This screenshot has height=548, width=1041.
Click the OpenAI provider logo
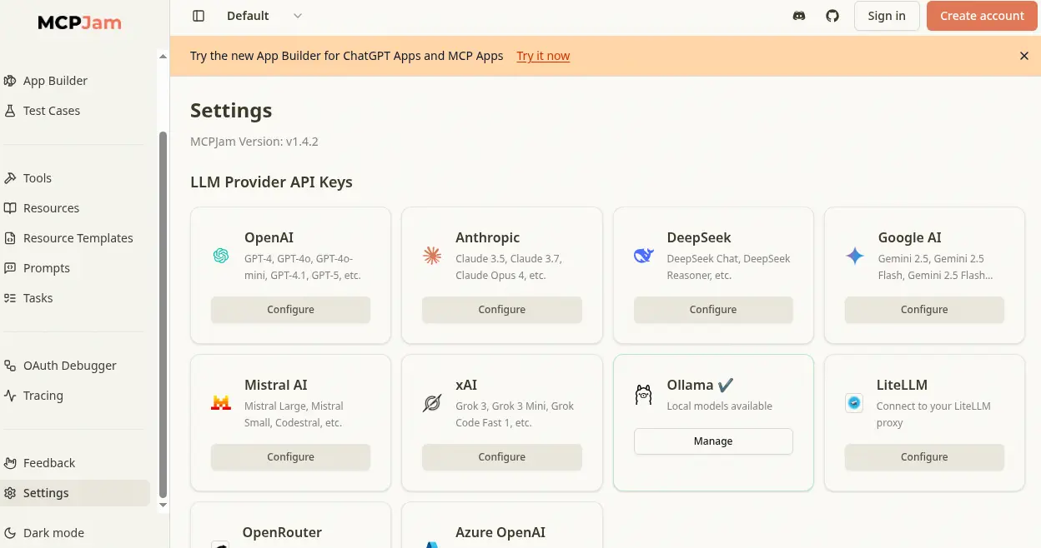[x=221, y=257]
